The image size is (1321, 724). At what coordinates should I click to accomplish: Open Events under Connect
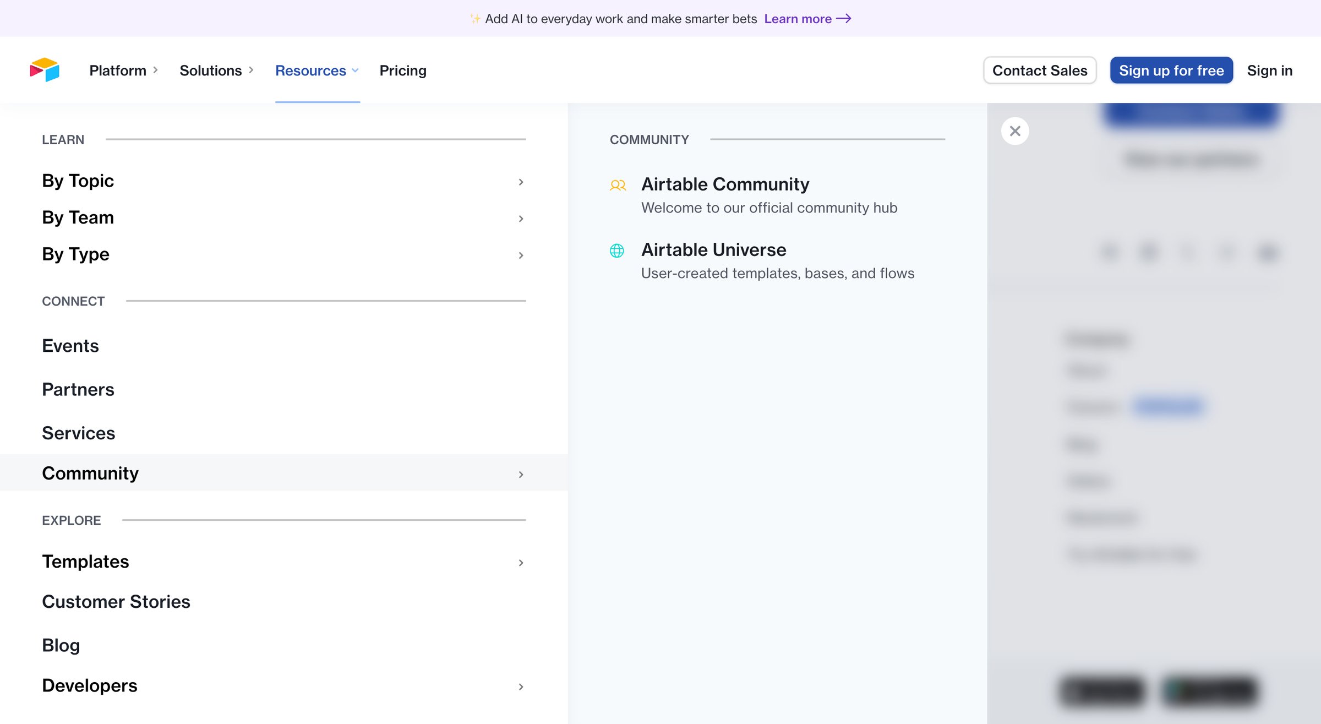pos(70,346)
